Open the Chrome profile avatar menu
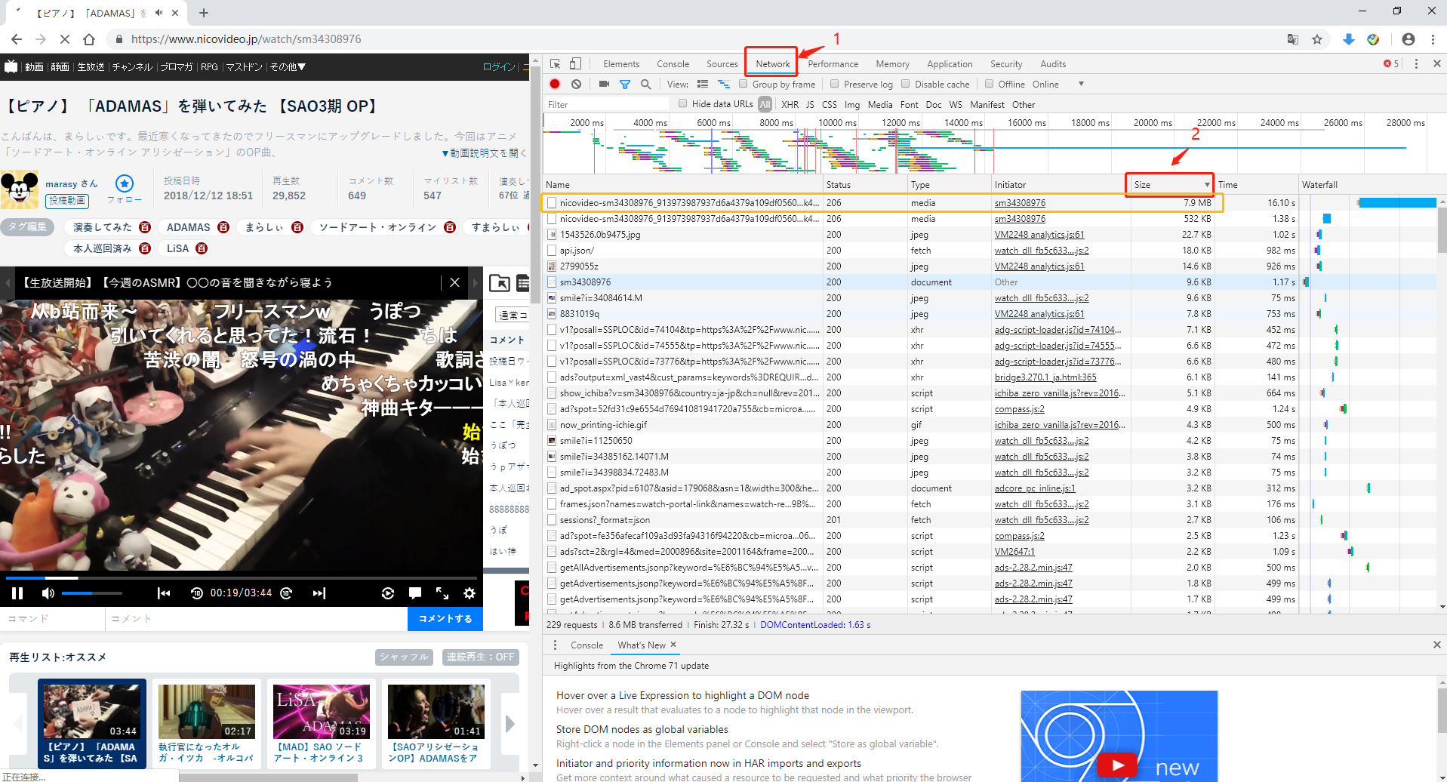1447x782 pixels. [1409, 39]
